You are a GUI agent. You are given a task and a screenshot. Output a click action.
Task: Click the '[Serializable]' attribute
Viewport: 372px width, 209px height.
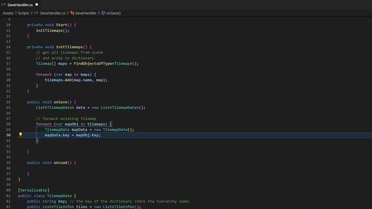(x=34, y=190)
